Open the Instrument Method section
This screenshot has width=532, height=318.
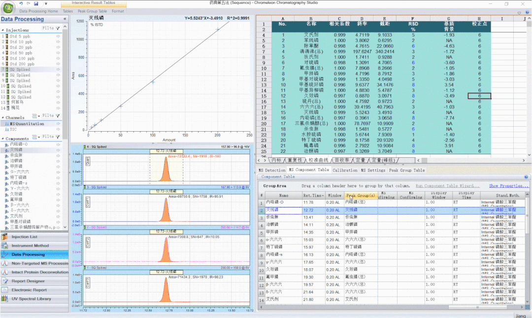30,246
